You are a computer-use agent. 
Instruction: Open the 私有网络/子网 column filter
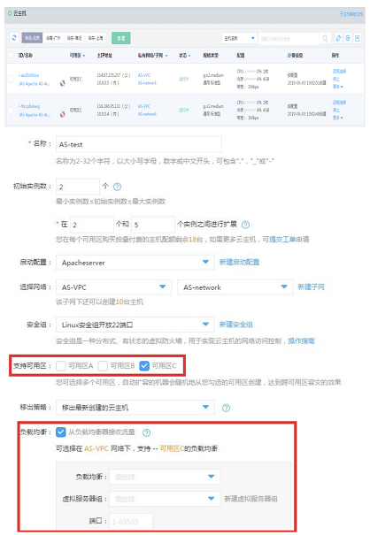[x=166, y=56]
